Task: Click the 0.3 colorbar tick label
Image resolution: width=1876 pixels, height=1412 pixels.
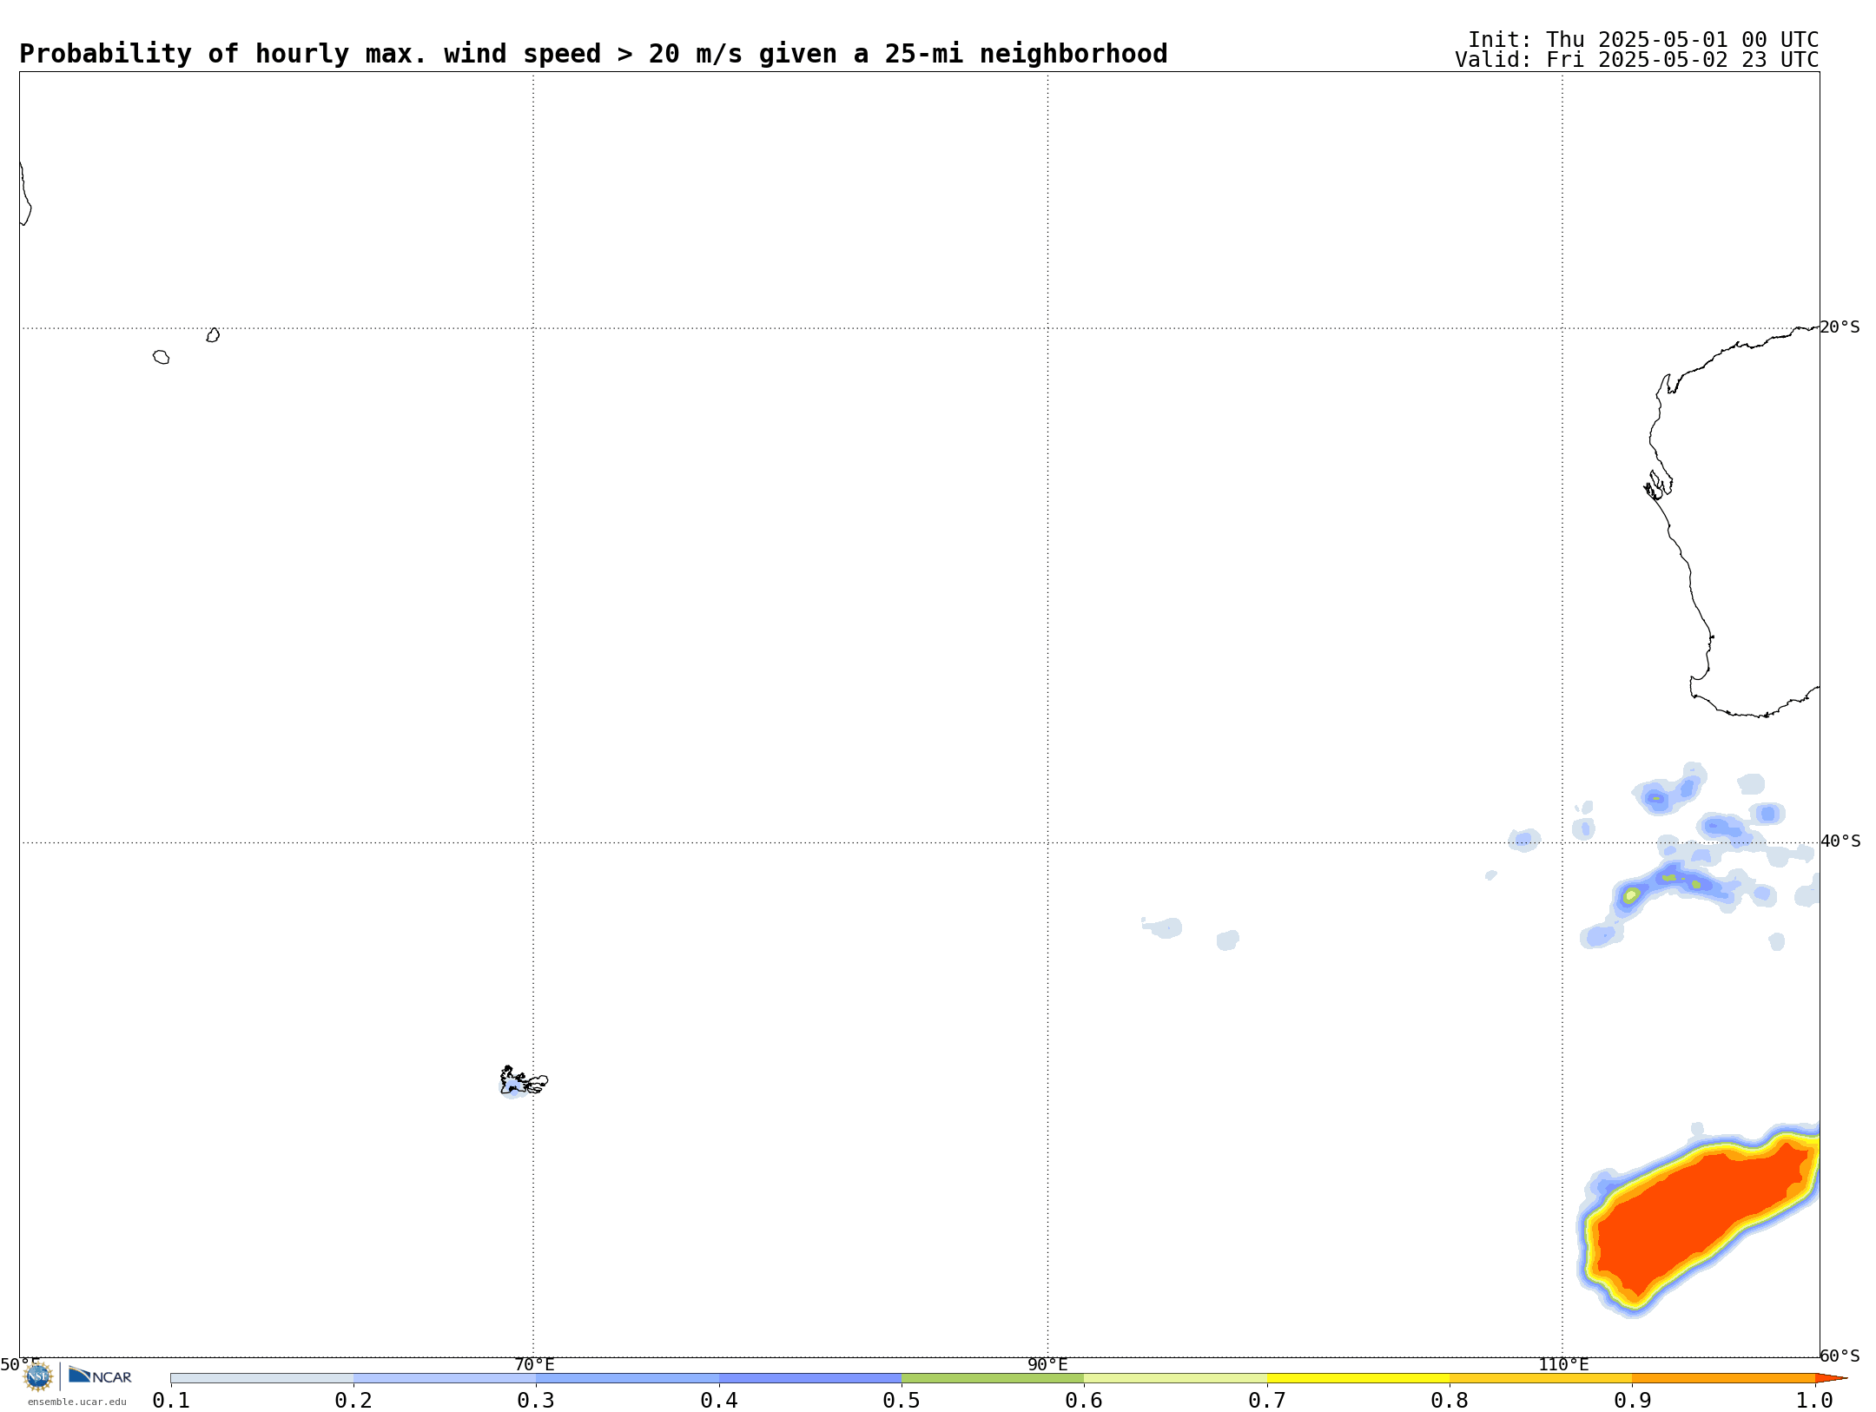Action: click(536, 1400)
